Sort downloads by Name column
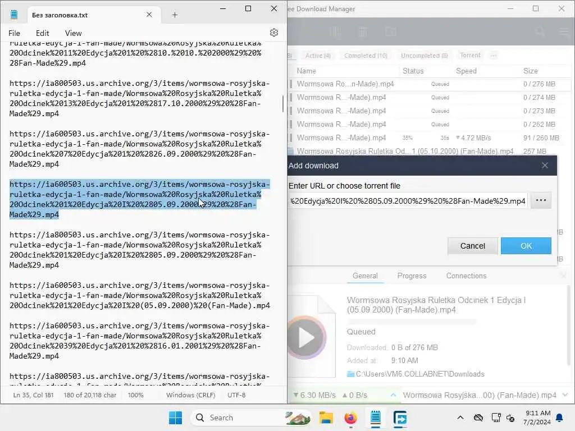 306,71
